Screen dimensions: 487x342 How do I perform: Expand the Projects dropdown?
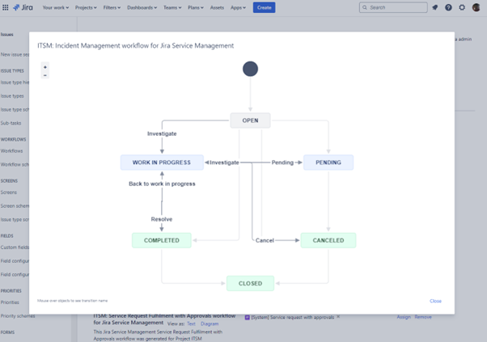[86, 7]
